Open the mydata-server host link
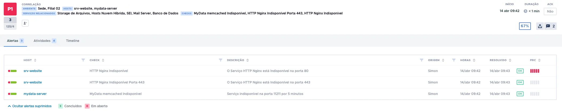562x112 pixels. (x=35, y=94)
